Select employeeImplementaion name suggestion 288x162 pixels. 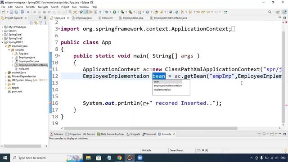[x=168, y=85]
